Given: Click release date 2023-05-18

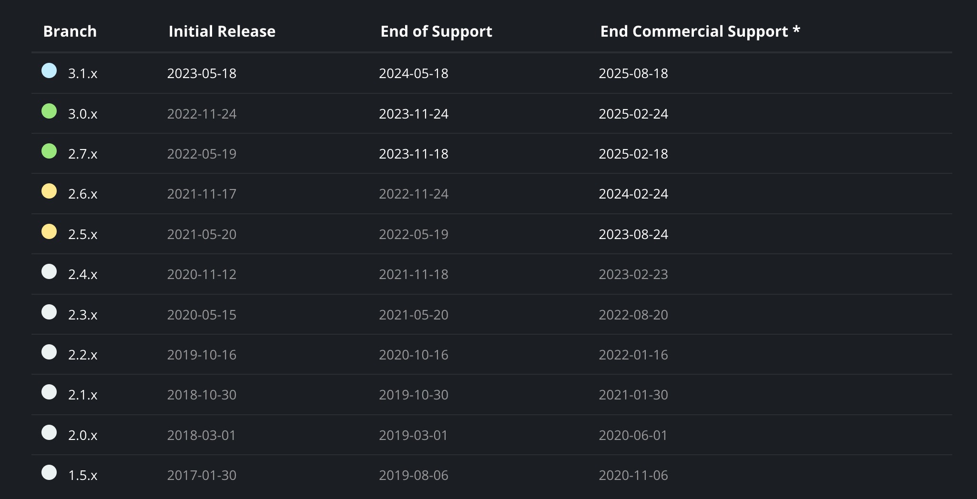Looking at the screenshot, I should pos(202,73).
